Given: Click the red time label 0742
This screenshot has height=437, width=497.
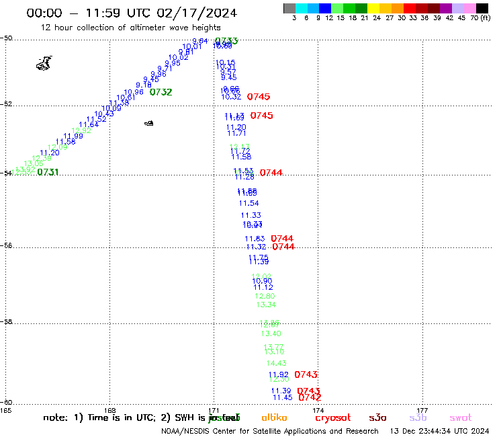Looking at the screenshot, I should (310, 397).
